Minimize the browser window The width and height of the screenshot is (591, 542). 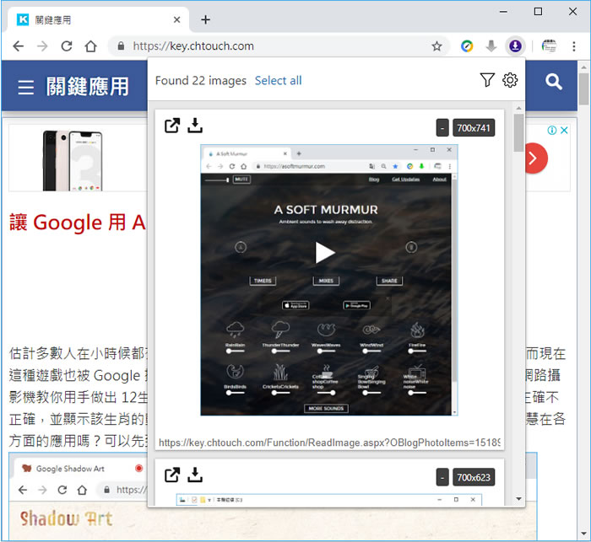pos(503,12)
